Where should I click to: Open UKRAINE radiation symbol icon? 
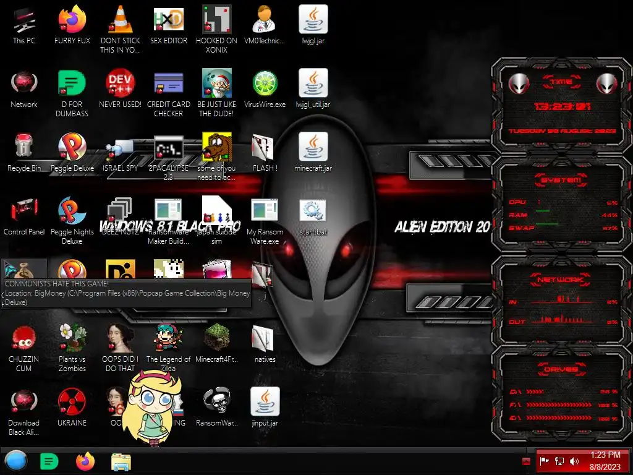point(72,401)
